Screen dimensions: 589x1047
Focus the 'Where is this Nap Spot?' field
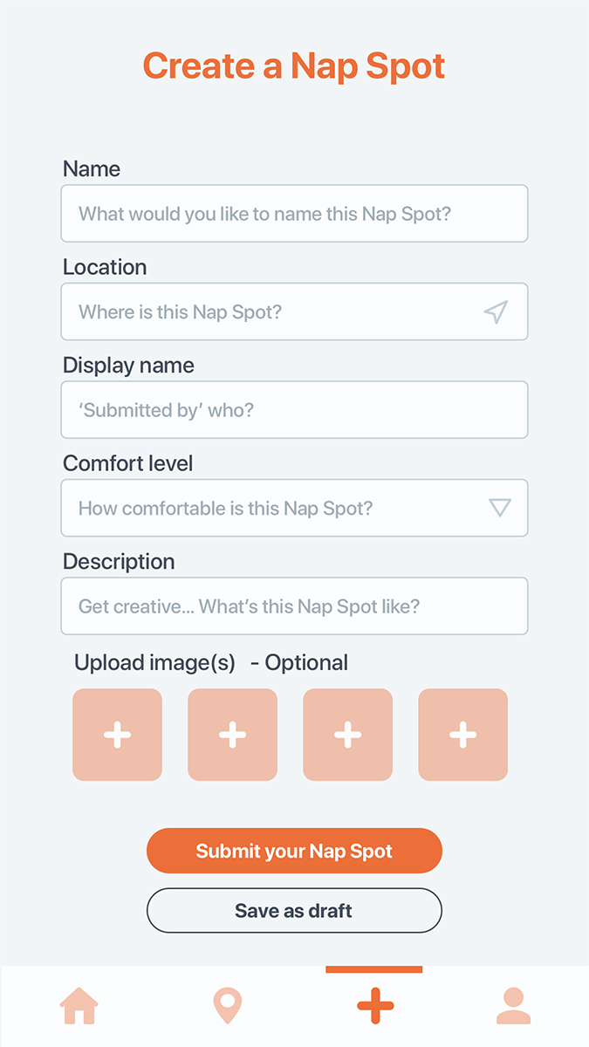294,311
